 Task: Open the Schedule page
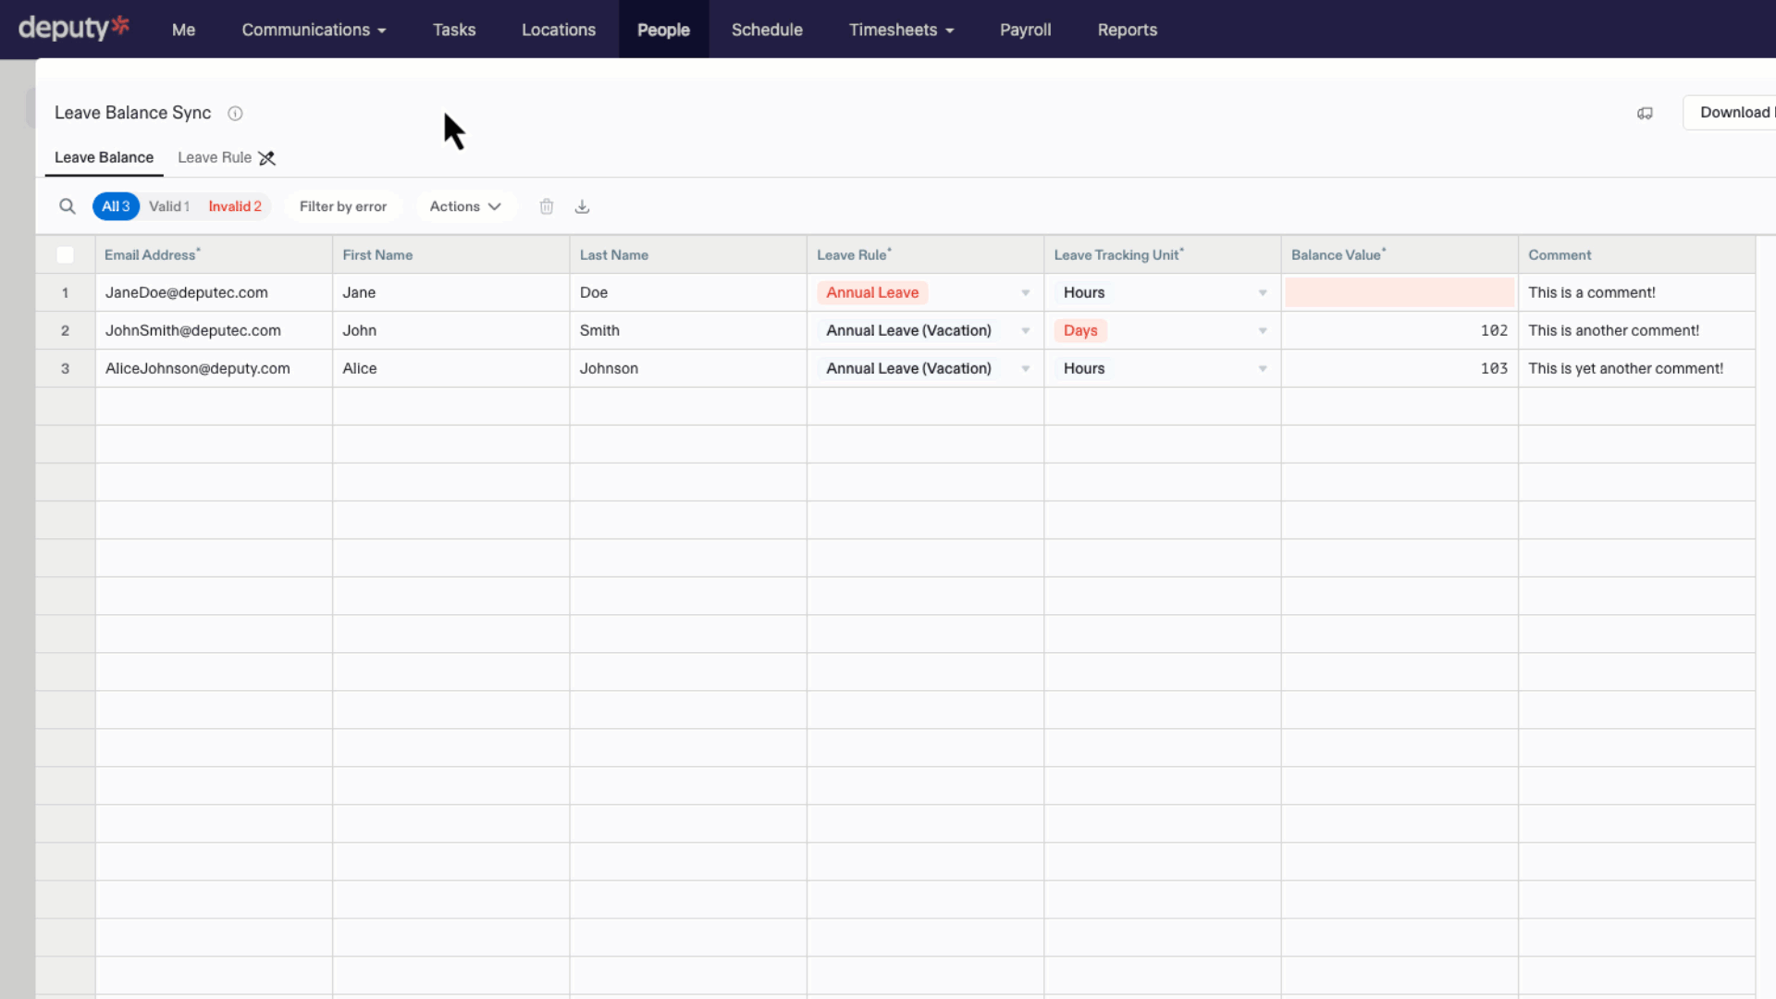click(767, 30)
